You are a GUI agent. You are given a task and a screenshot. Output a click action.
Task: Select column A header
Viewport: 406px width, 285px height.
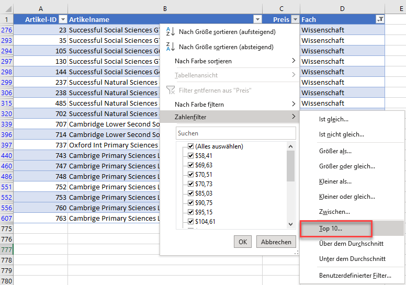[41, 9]
